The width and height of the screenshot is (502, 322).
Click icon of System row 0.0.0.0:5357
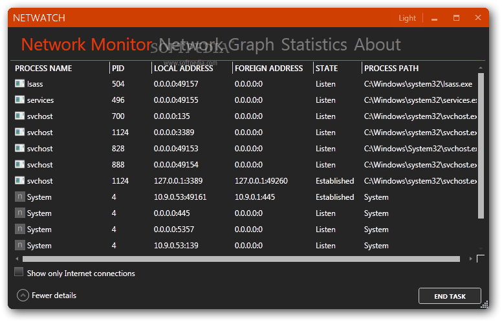(19, 229)
